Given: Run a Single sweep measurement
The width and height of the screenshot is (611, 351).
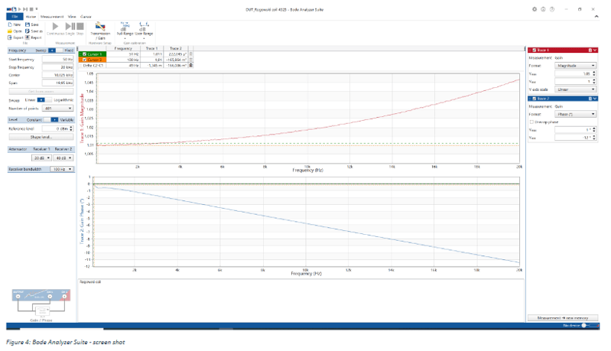Looking at the screenshot, I should click(70, 28).
